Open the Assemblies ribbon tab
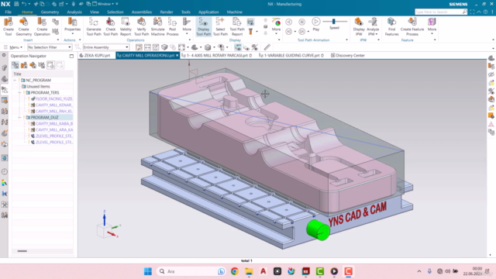Viewport: 496px width, 279px height. (x=141, y=12)
